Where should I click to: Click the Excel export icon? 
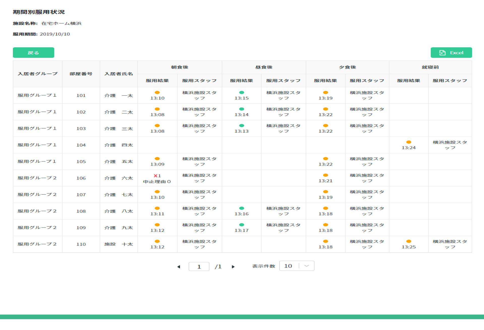(x=442, y=53)
